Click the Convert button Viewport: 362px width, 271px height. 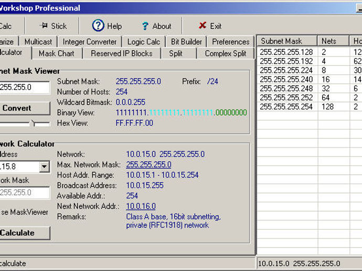(25, 108)
